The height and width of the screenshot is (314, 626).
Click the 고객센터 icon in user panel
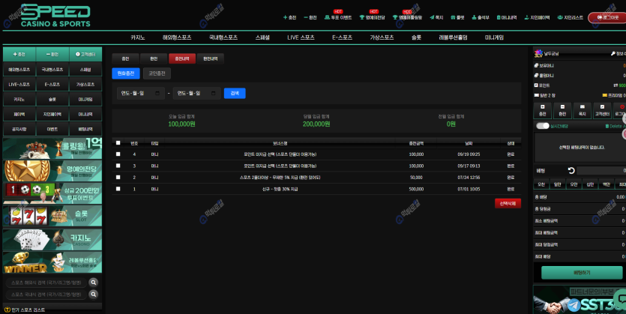click(x=601, y=110)
